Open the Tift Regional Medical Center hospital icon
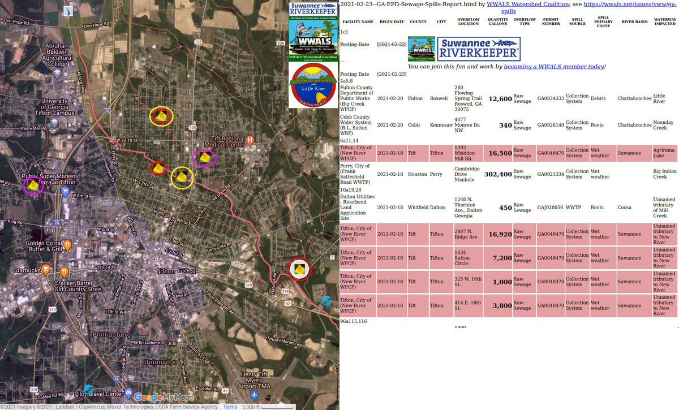Screen dimensions: 679x410 pos(250,139)
